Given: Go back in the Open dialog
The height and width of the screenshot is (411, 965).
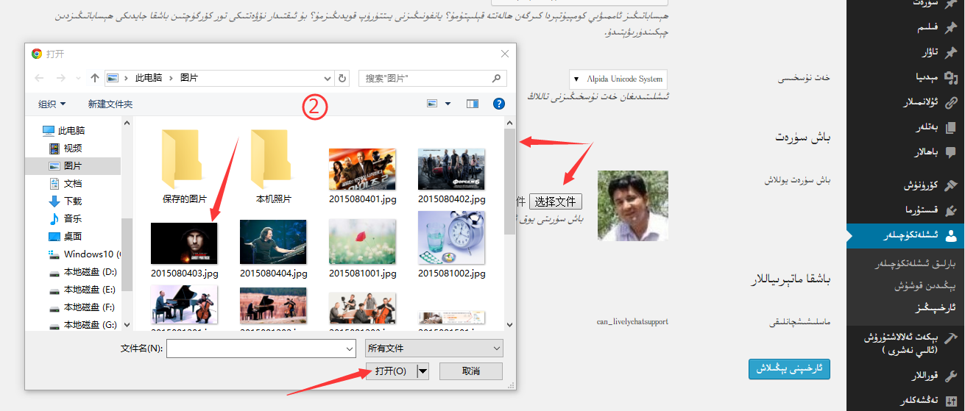Looking at the screenshot, I should 39,78.
